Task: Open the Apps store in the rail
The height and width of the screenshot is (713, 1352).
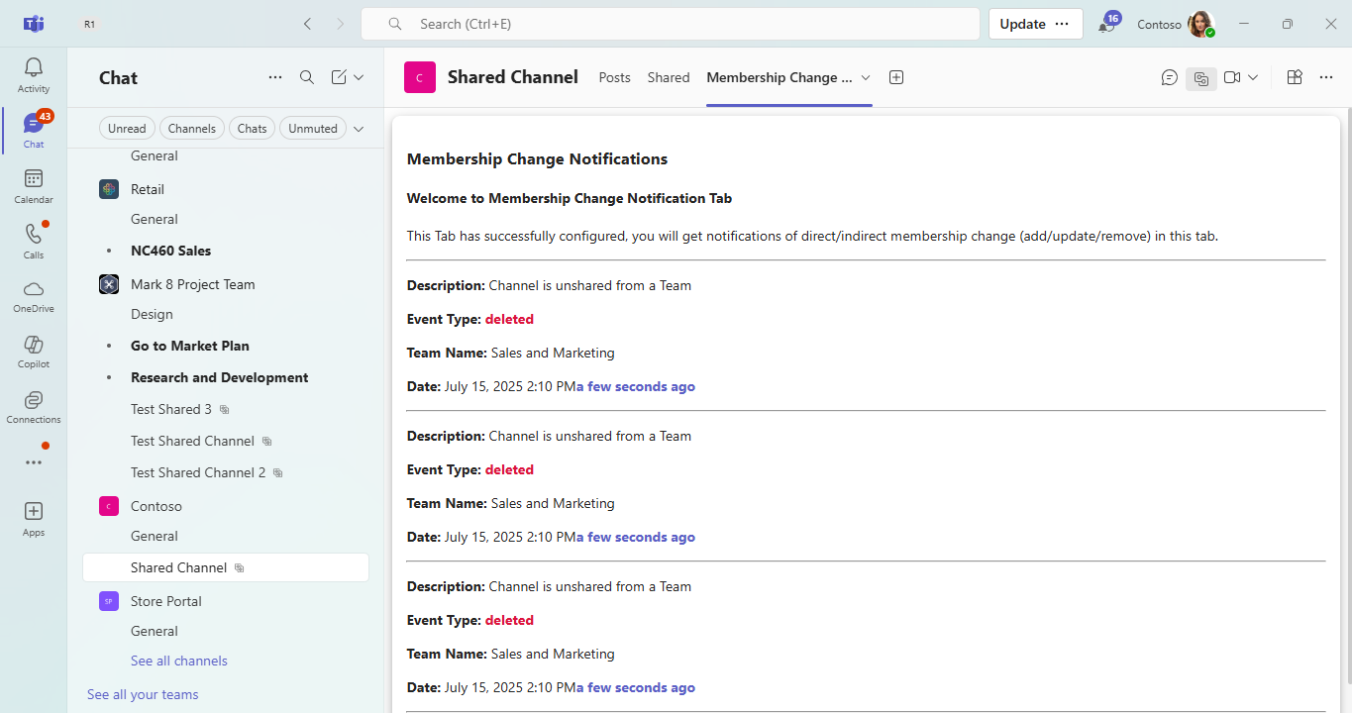Action: pos(34,518)
